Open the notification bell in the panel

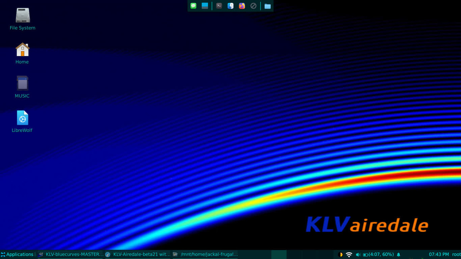point(398,254)
